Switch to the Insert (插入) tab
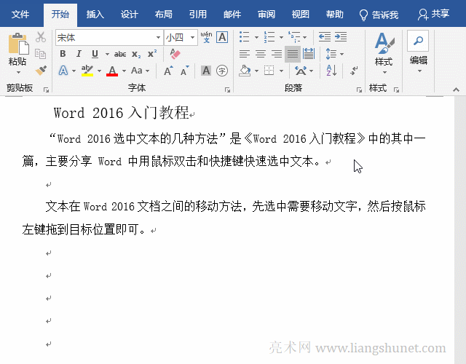This screenshot has height=364, width=466. tap(95, 15)
